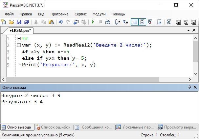Toggle the output window panel icon
Viewport: 199px width, 139px height.
pos(135,22)
